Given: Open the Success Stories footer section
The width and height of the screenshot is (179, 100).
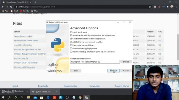Looking at the screenshot, I should pos(122,86).
